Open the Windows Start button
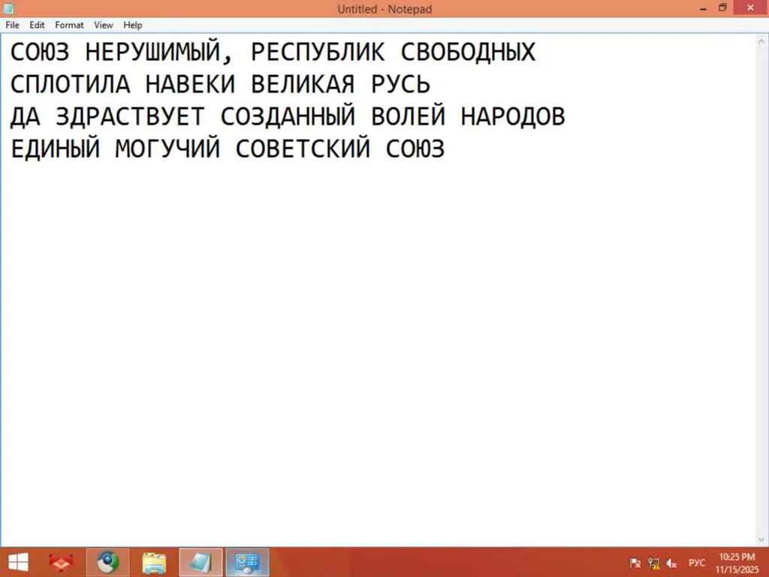Screen dimensions: 769x577 click(x=18, y=562)
